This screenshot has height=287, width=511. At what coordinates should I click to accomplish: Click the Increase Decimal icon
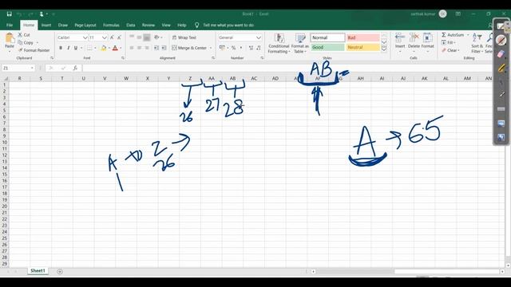coord(251,48)
